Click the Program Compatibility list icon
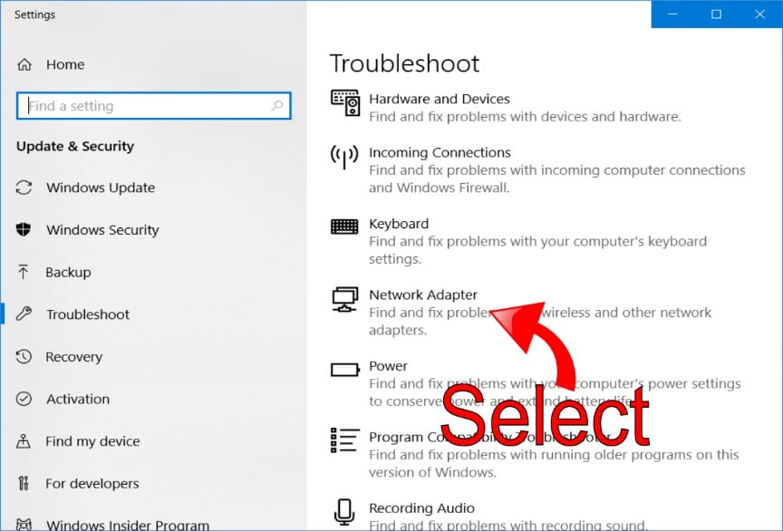 (x=344, y=440)
